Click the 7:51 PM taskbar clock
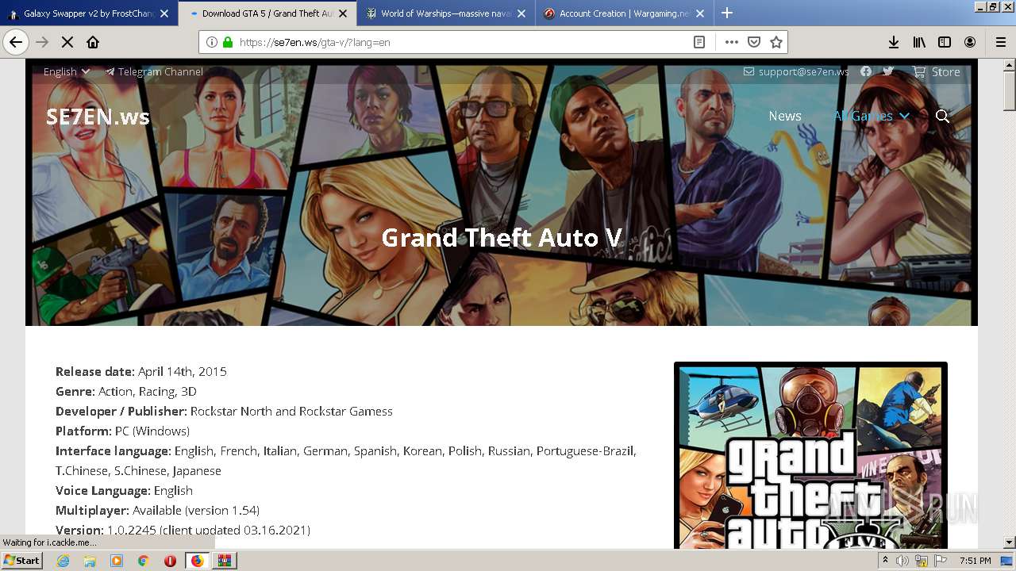This screenshot has width=1016, height=571. click(976, 561)
